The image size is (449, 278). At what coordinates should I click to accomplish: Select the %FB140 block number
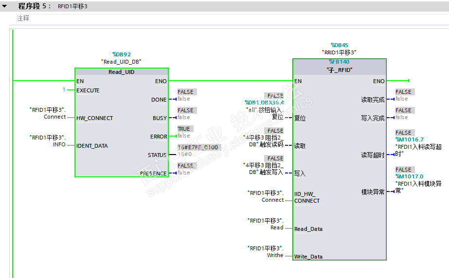coord(339,62)
